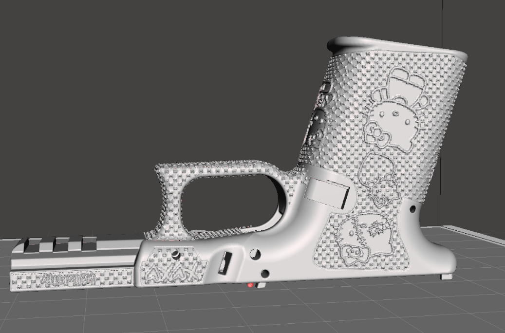Click the engraved text panel on the front rail
Viewport: 505px width, 333px height.
tap(71, 280)
